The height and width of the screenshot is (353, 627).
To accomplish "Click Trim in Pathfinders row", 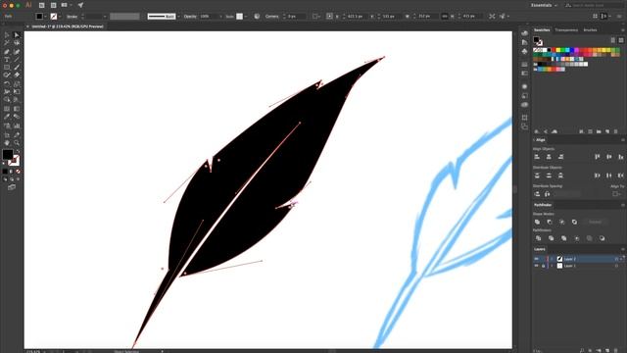I will tap(551, 238).
